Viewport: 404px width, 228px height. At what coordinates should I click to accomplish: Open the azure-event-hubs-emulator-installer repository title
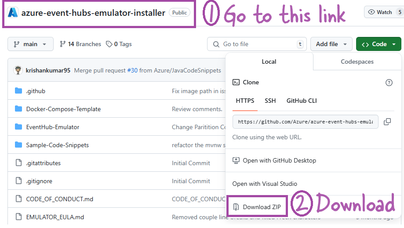(x=93, y=13)
